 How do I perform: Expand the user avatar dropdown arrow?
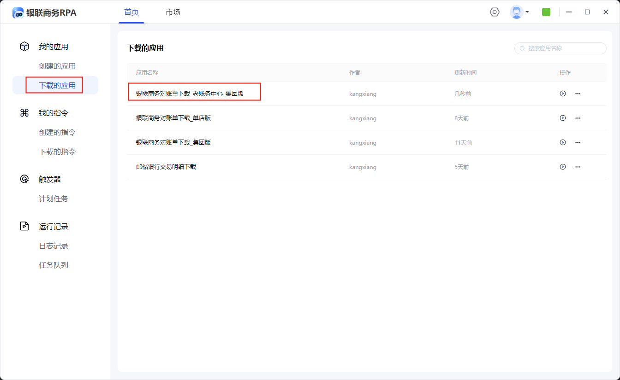[x=527, y=12]
